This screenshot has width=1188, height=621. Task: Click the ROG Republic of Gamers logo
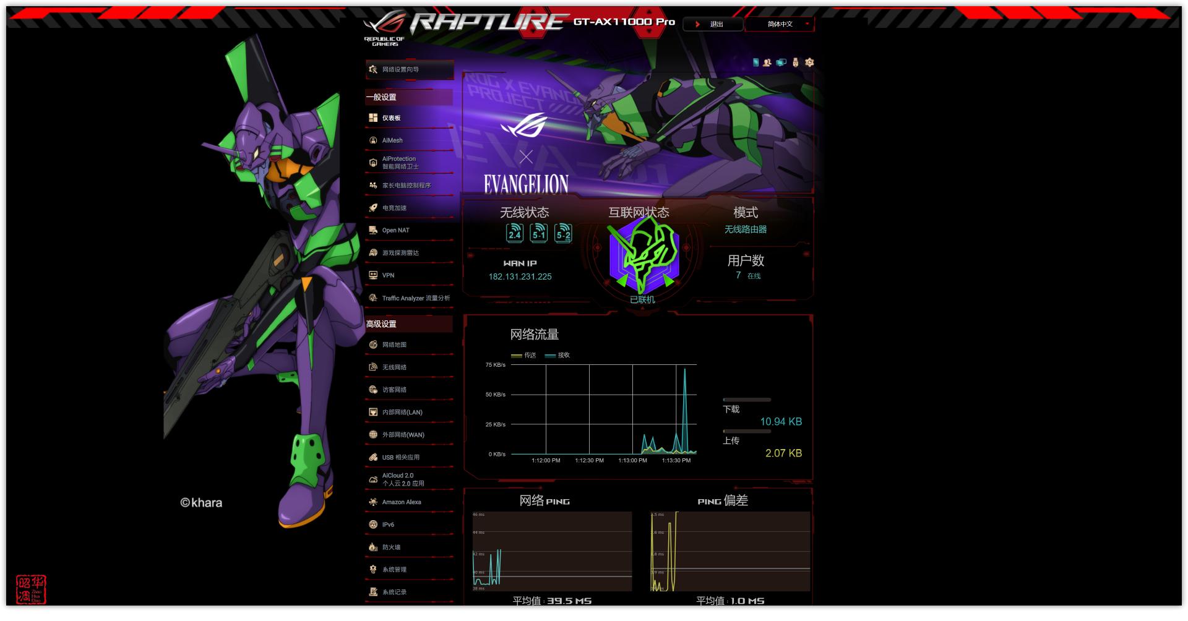click(x=384, y=29)
